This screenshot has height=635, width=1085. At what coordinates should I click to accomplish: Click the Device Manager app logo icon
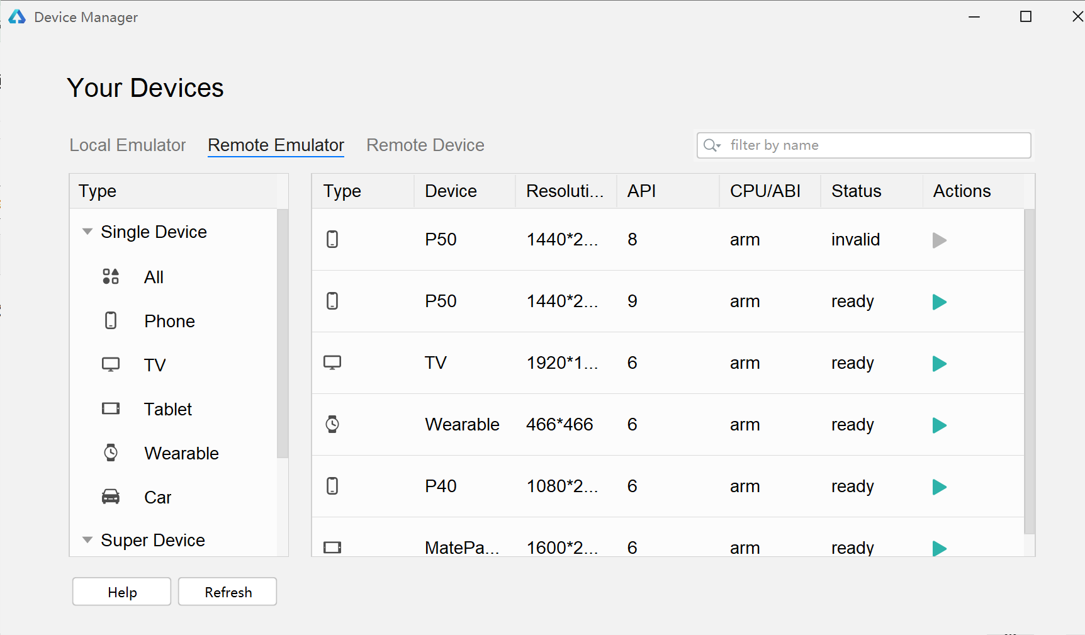(17, 17)
